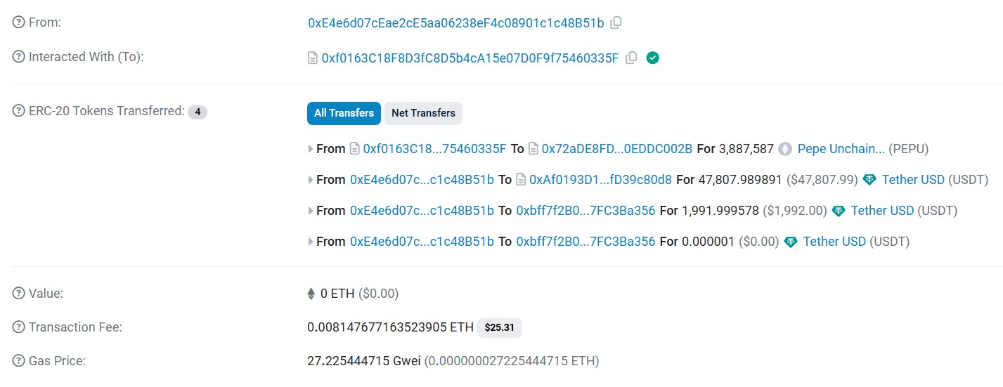Switch to the Net Transfers tab

pos(423,113)
